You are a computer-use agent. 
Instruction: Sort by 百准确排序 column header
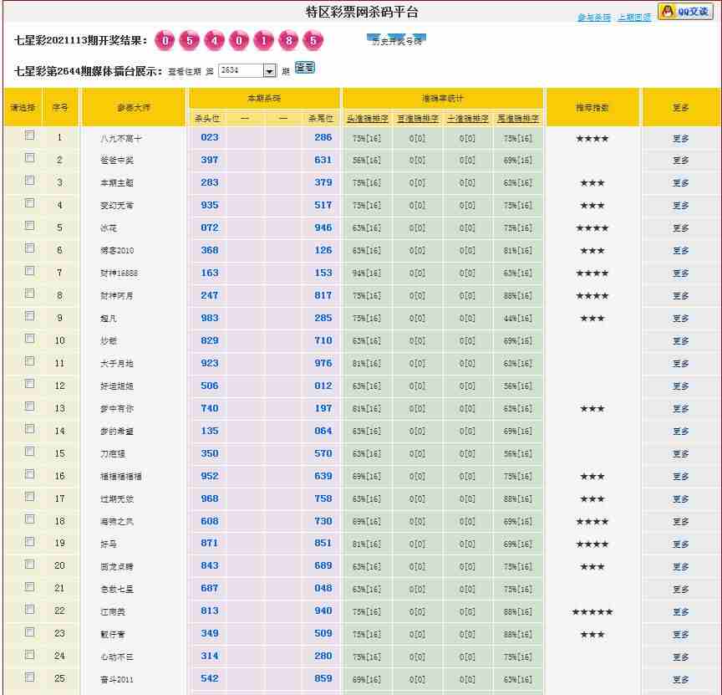coord(417,119)
